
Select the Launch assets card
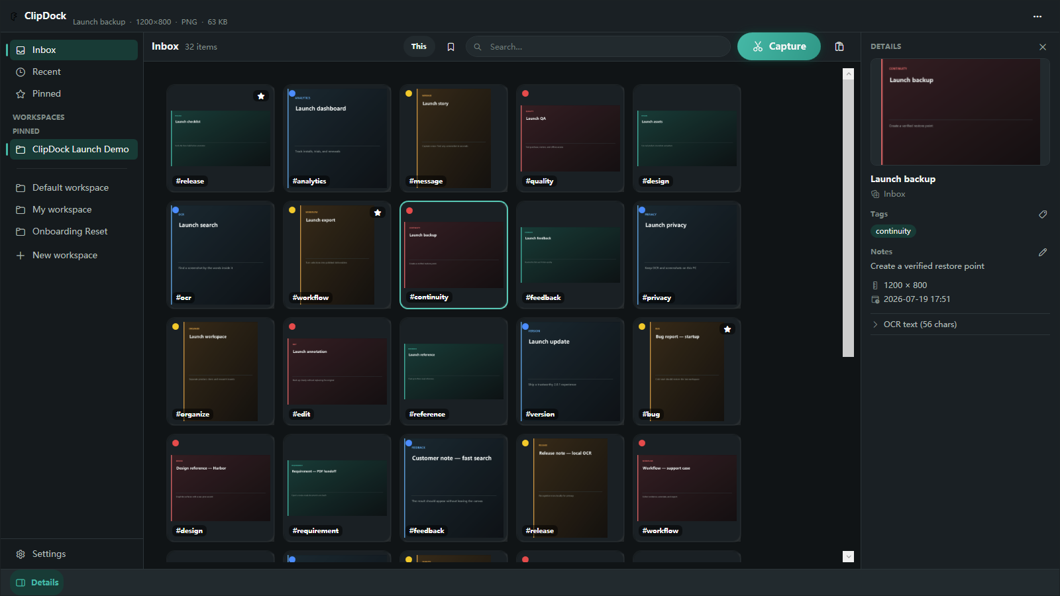(x=687, y=138)
